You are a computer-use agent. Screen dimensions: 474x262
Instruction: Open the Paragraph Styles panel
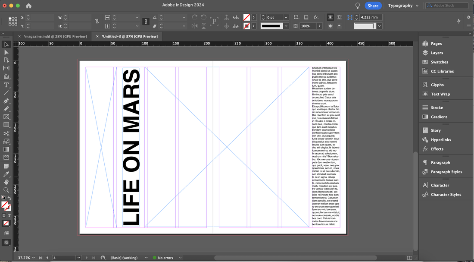tap(446, 172)
